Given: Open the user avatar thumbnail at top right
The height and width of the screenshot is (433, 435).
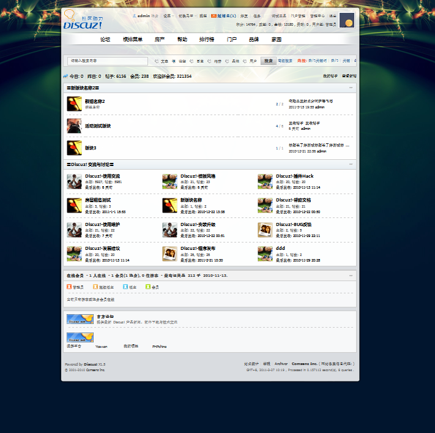Looking at the screenshot, I should [x=347, y=20].
